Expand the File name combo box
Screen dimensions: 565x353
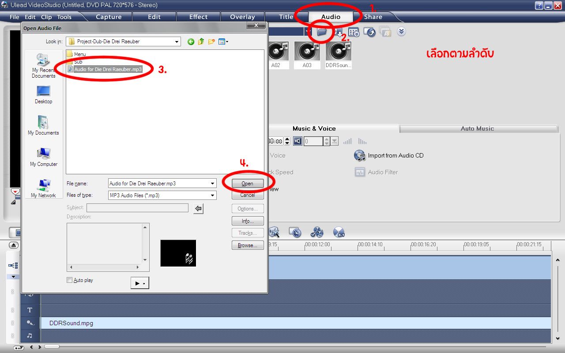point(212,183)
